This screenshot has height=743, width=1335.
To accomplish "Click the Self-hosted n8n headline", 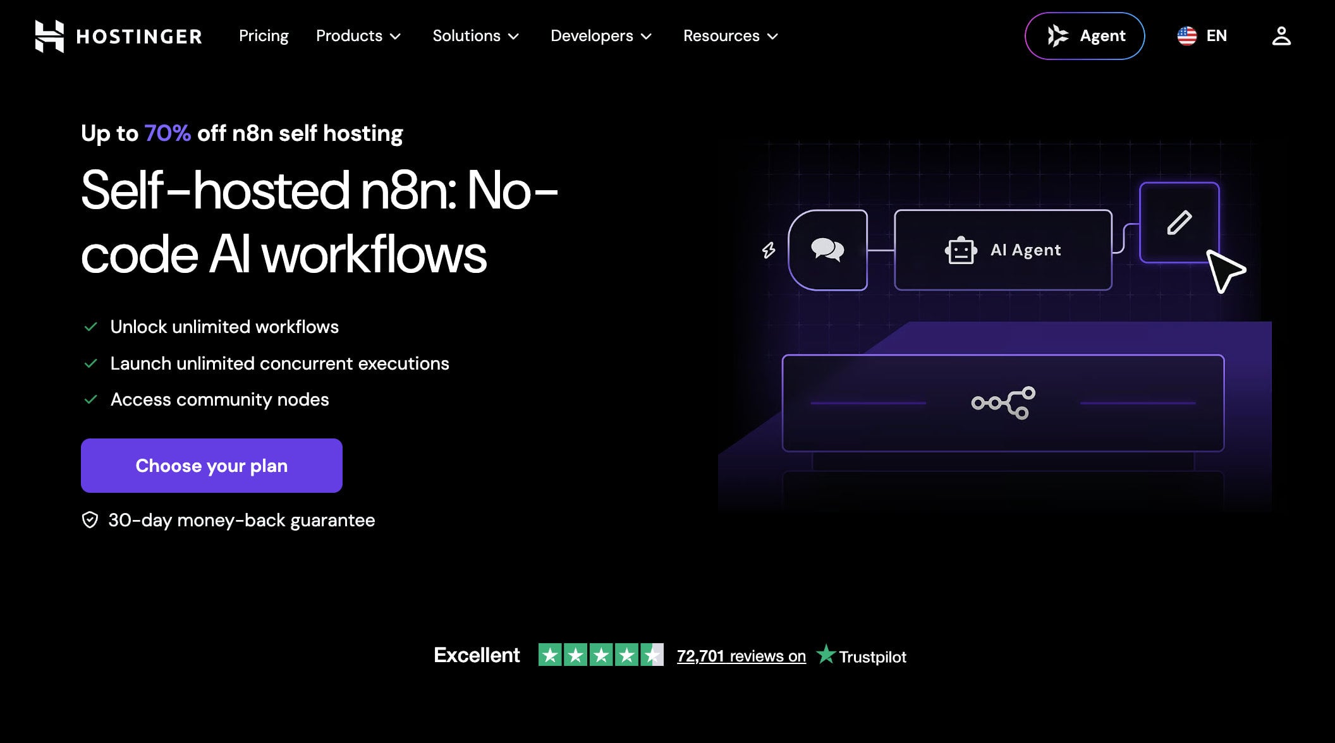I will [319, 222].
